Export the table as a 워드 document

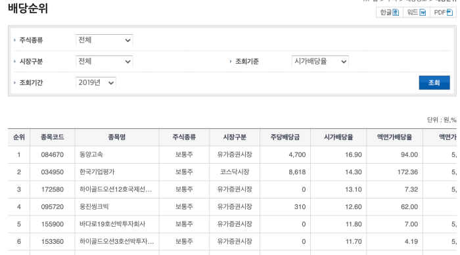click(x=416, y=12)
